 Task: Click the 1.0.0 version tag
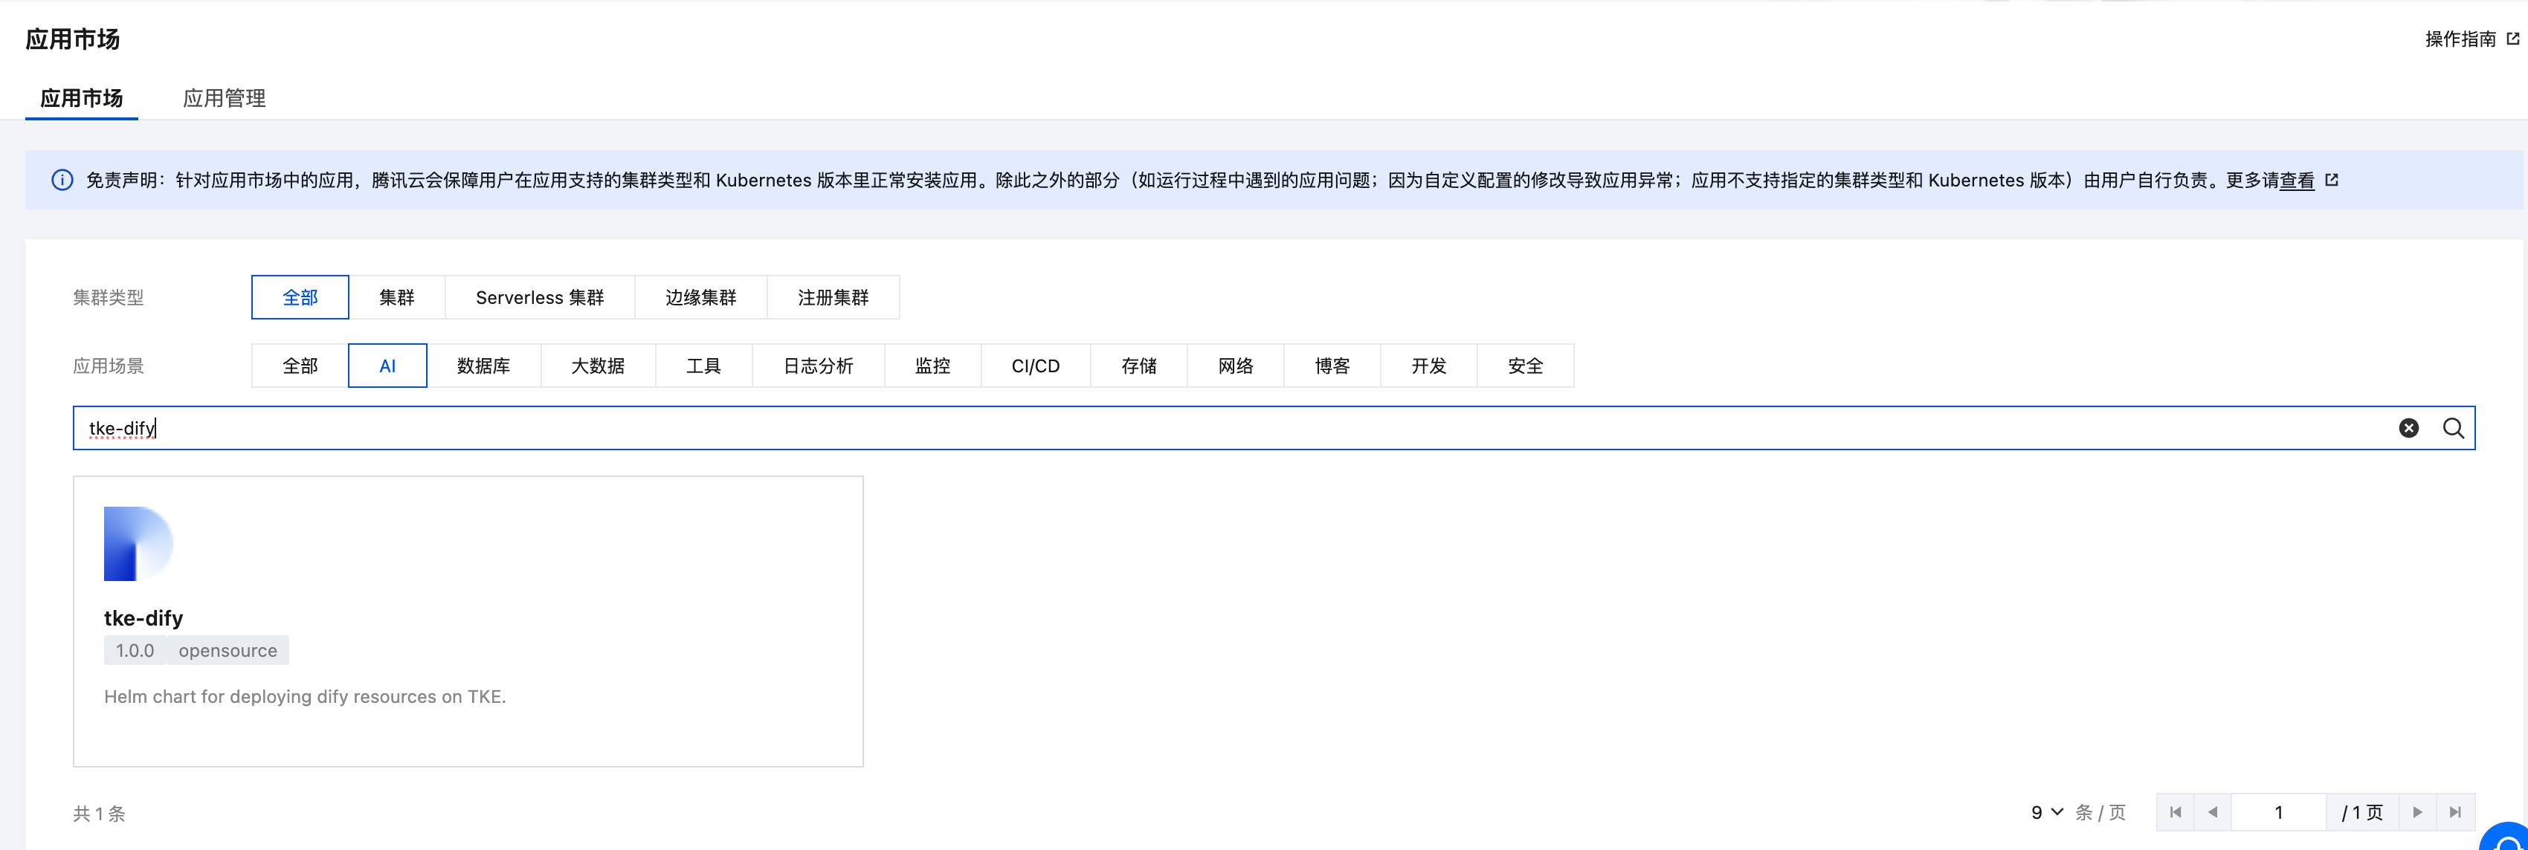click(135, 650)
